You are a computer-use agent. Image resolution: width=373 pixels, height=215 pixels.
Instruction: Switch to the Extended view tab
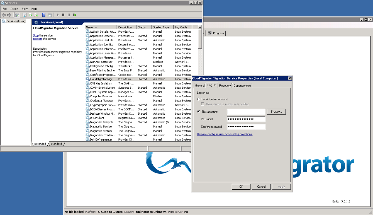click(40, 144)
